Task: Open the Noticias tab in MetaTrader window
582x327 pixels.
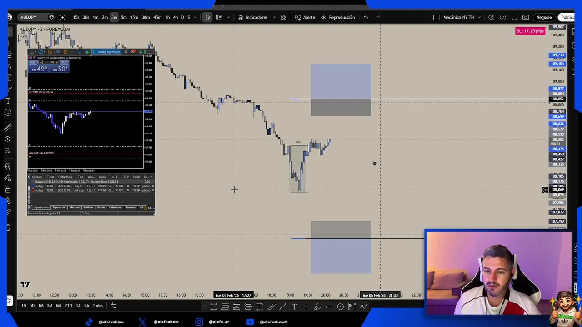Action: 88,208
